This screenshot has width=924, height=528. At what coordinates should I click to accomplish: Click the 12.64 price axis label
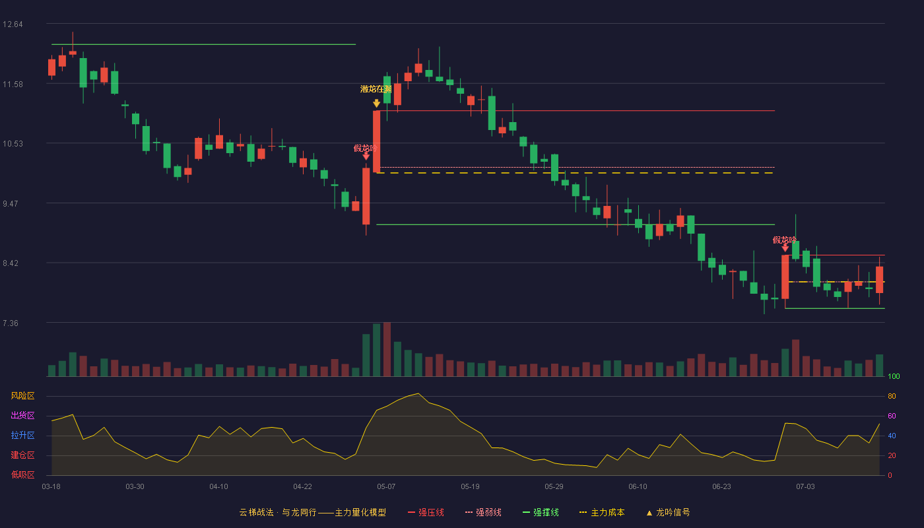(x=13, y=24)
